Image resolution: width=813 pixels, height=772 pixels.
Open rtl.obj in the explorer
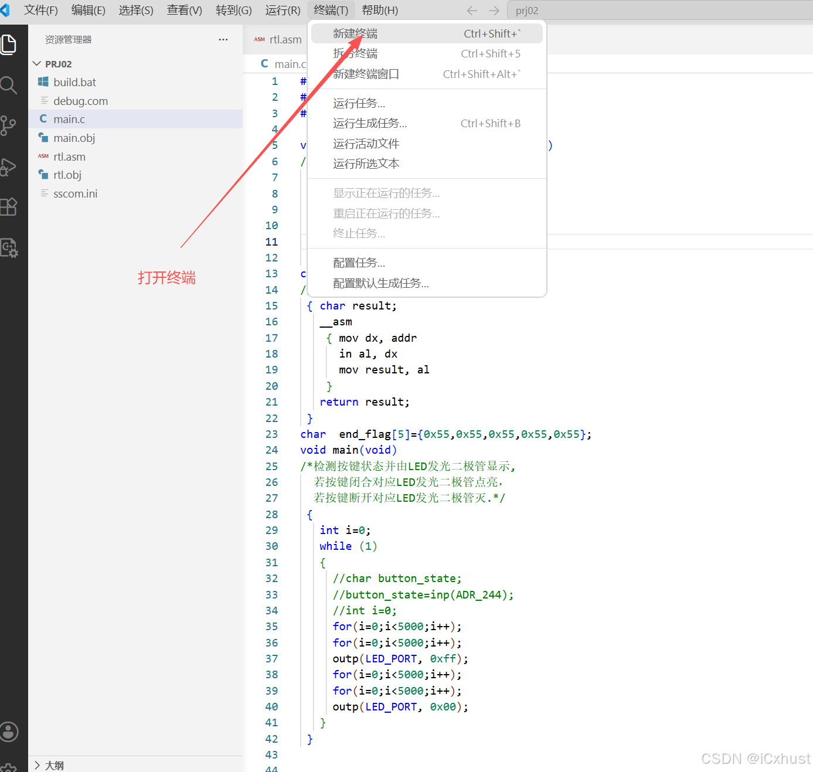(x=135, y=175)
